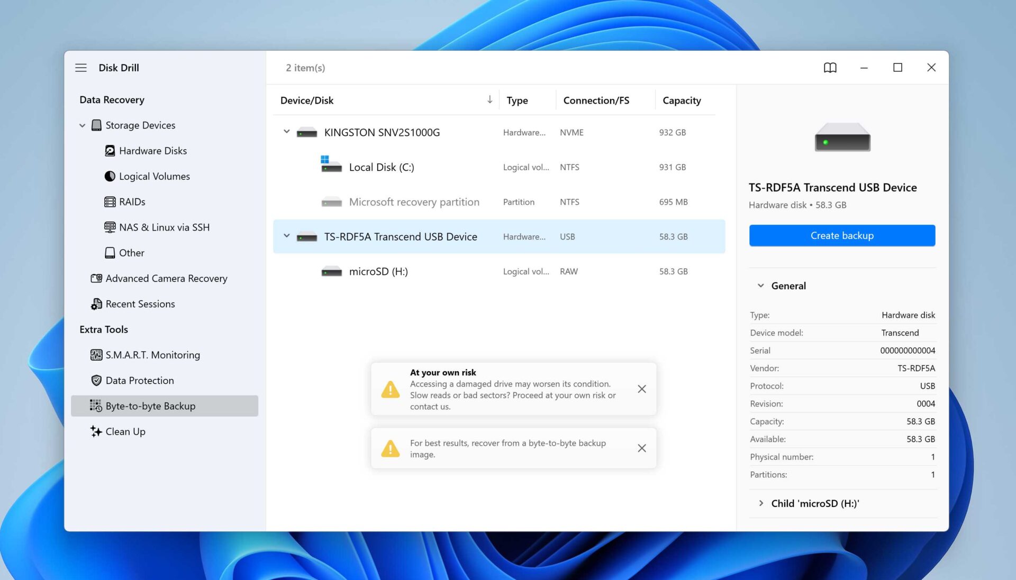The height and width of the screenshot is (580, 1016).
Task: Collapse the General details section
Action: [x=761, y=286]
